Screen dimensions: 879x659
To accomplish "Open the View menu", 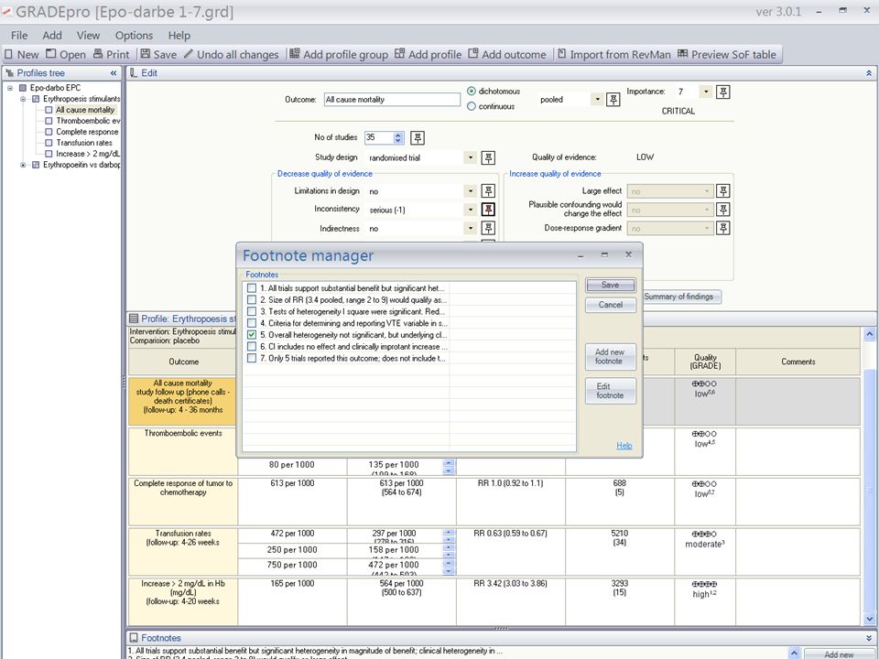I will (x=88, y=36).
